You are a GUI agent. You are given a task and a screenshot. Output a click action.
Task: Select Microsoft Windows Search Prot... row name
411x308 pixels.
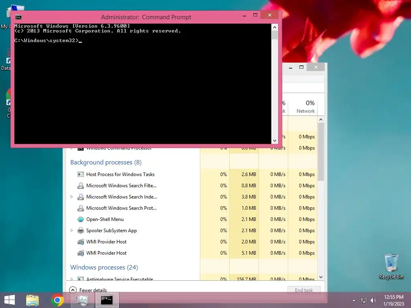pyautogui.click(x=121, y=208)
